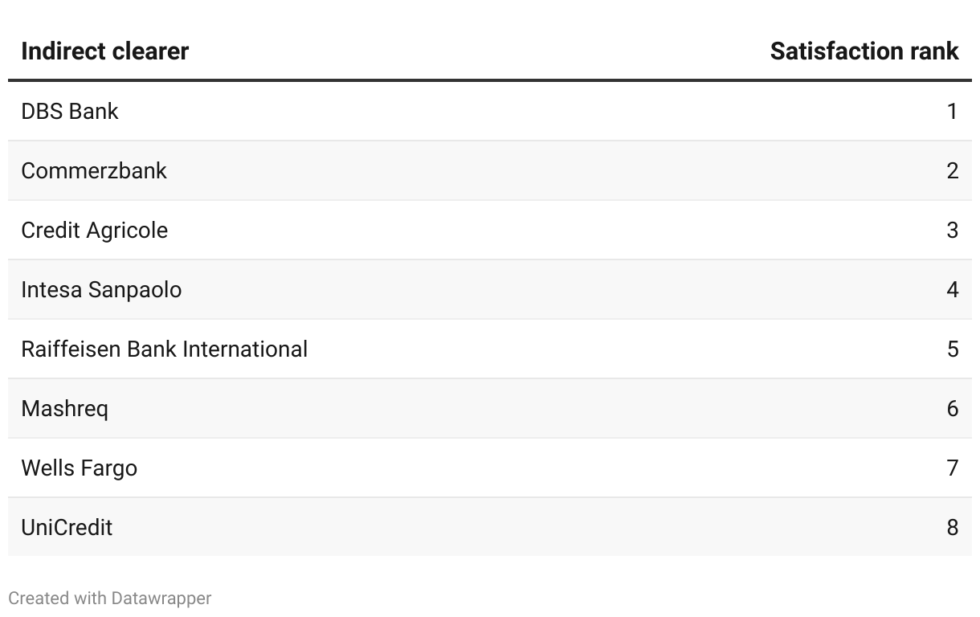Select the Commerzbank name cell
980x617 pixels.
(x=94, y=170)
